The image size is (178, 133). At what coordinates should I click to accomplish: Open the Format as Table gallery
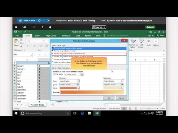point(133,43)
